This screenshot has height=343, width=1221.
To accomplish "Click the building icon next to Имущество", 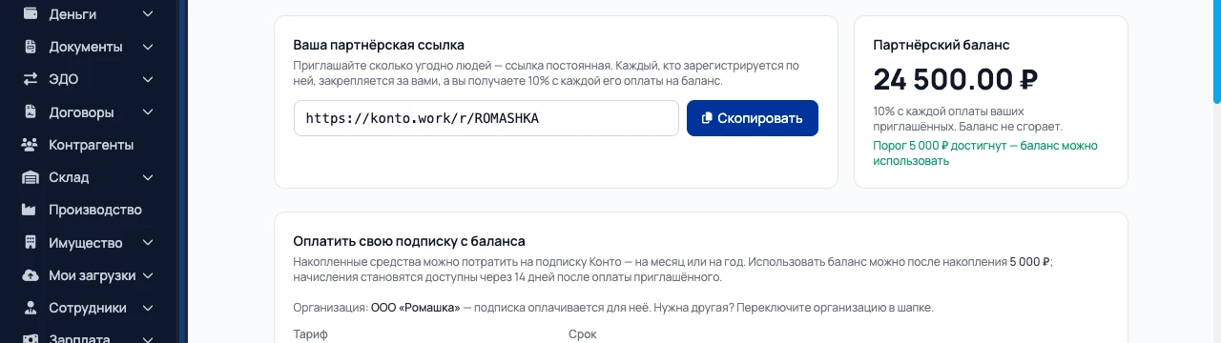I will tap(31, 242).
